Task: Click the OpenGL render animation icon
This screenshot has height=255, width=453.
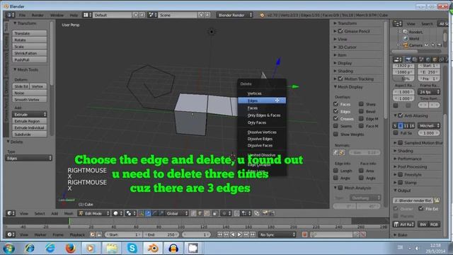Action: 271,213
